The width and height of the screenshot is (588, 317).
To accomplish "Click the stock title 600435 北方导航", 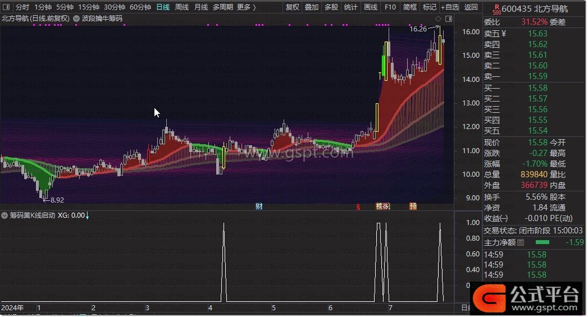I will [x=535, y=8].
